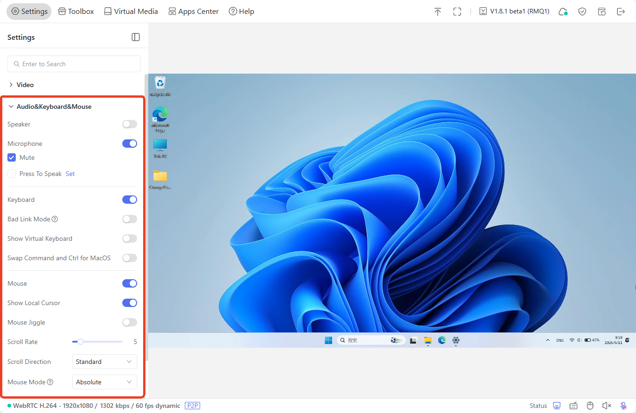Enable the Mouse Jiggle switch

click(x=130, y=322)
